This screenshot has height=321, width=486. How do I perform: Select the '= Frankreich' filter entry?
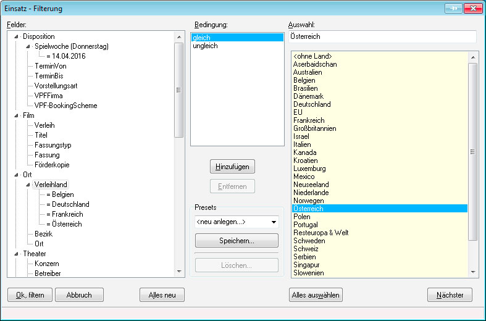(64, 214)
